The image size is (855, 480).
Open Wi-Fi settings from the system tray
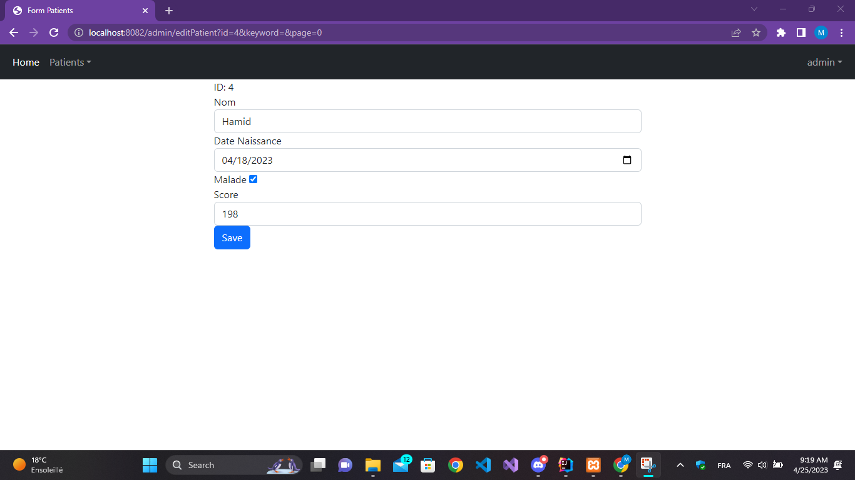[747, 465]
